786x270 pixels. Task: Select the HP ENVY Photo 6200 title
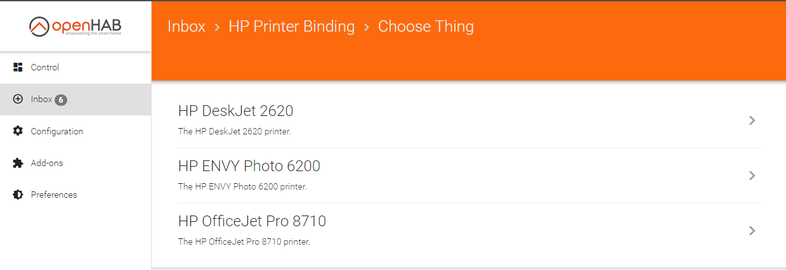[x=249, y=166]
